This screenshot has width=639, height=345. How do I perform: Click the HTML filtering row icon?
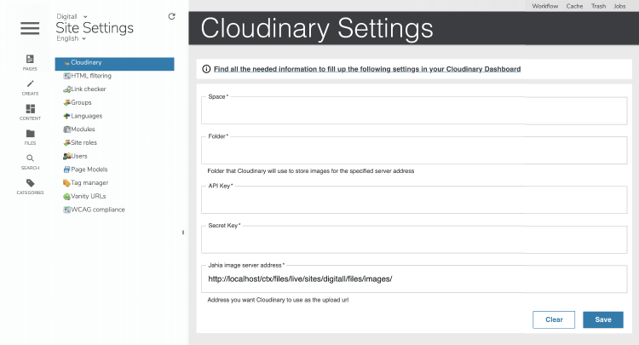[66, 76]
